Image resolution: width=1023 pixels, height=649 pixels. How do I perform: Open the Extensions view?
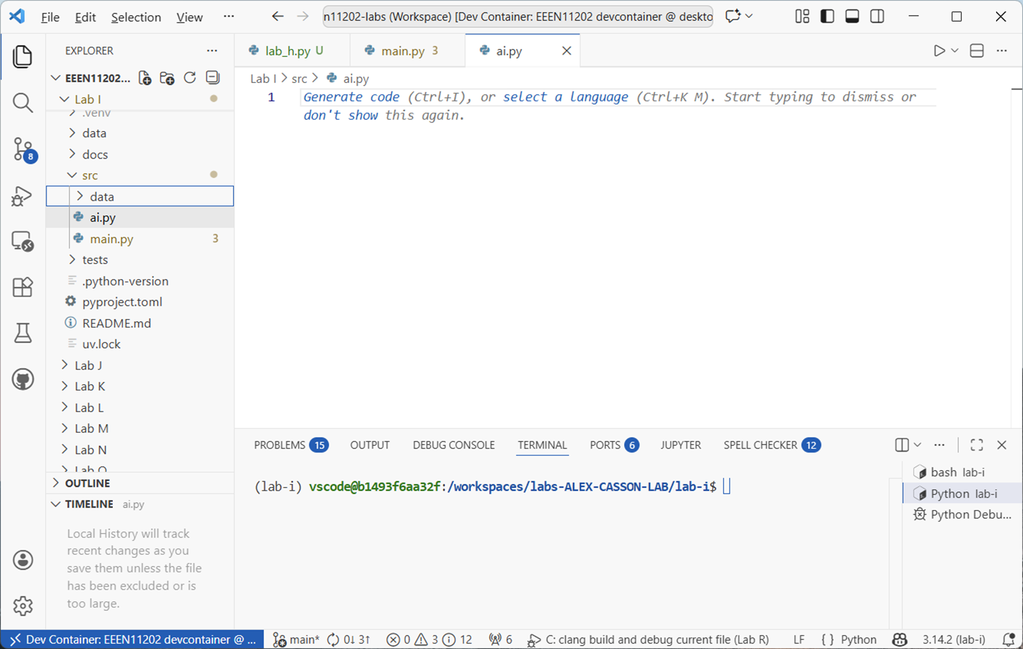coord(22,287)
